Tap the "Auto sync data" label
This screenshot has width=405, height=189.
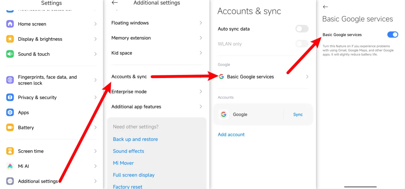234,28
